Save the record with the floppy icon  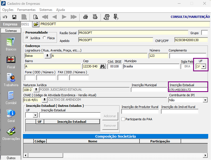[14, 17]
